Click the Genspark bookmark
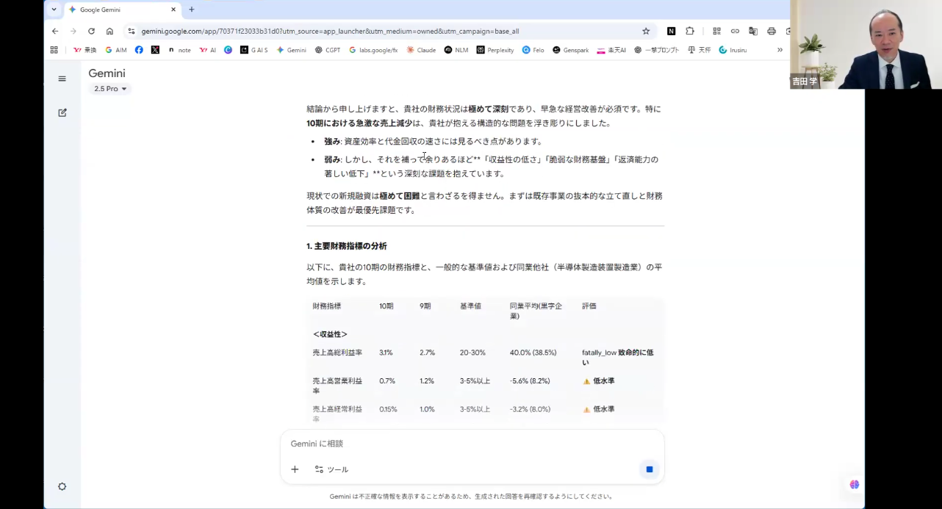 (570, 50)
